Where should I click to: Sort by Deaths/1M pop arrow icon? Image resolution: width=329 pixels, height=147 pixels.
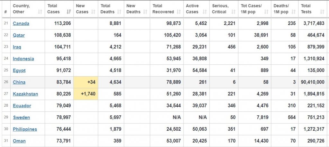point(294,12)
